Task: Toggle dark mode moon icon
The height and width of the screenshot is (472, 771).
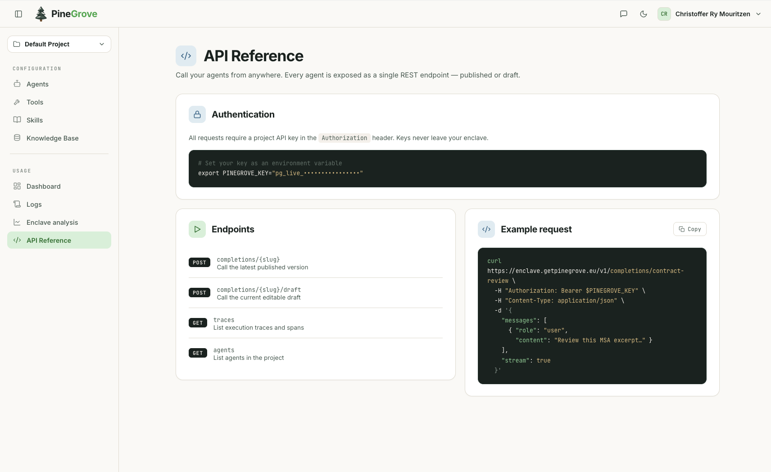Action: tap(644, 14)
